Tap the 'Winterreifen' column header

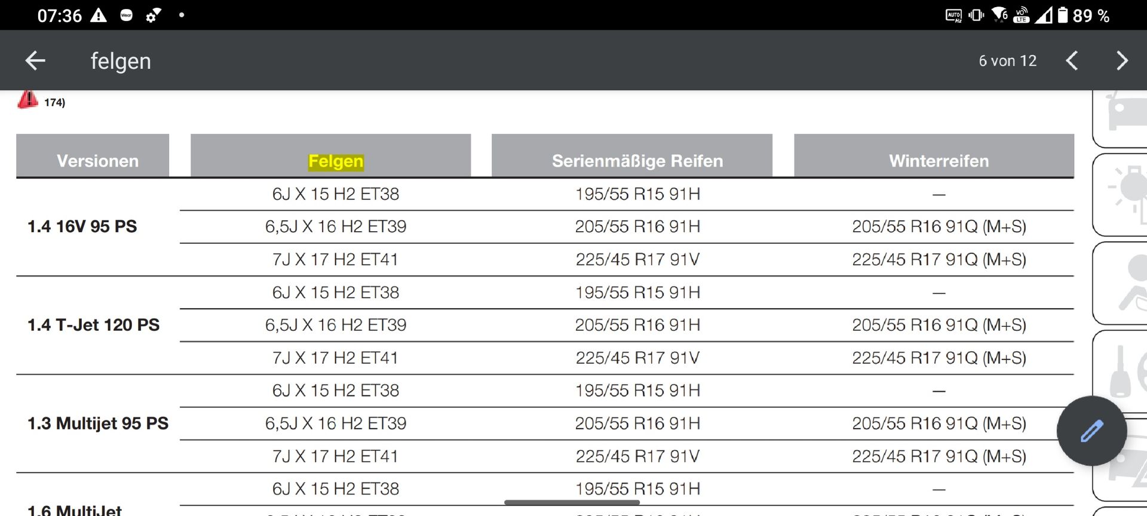[939, 161]
